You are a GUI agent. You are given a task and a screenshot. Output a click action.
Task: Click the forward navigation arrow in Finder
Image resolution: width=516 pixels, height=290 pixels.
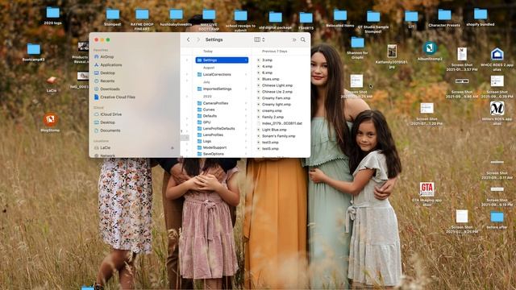(198, 39)
